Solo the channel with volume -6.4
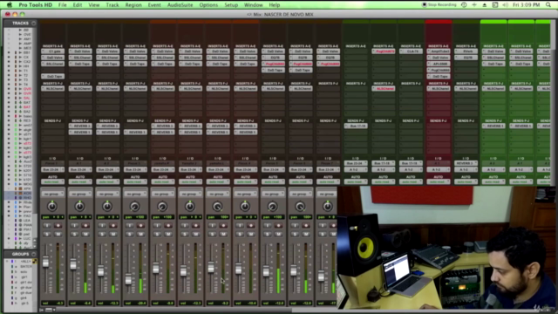The height and width of the screenshot is (314, 558). tap(74, 234)
